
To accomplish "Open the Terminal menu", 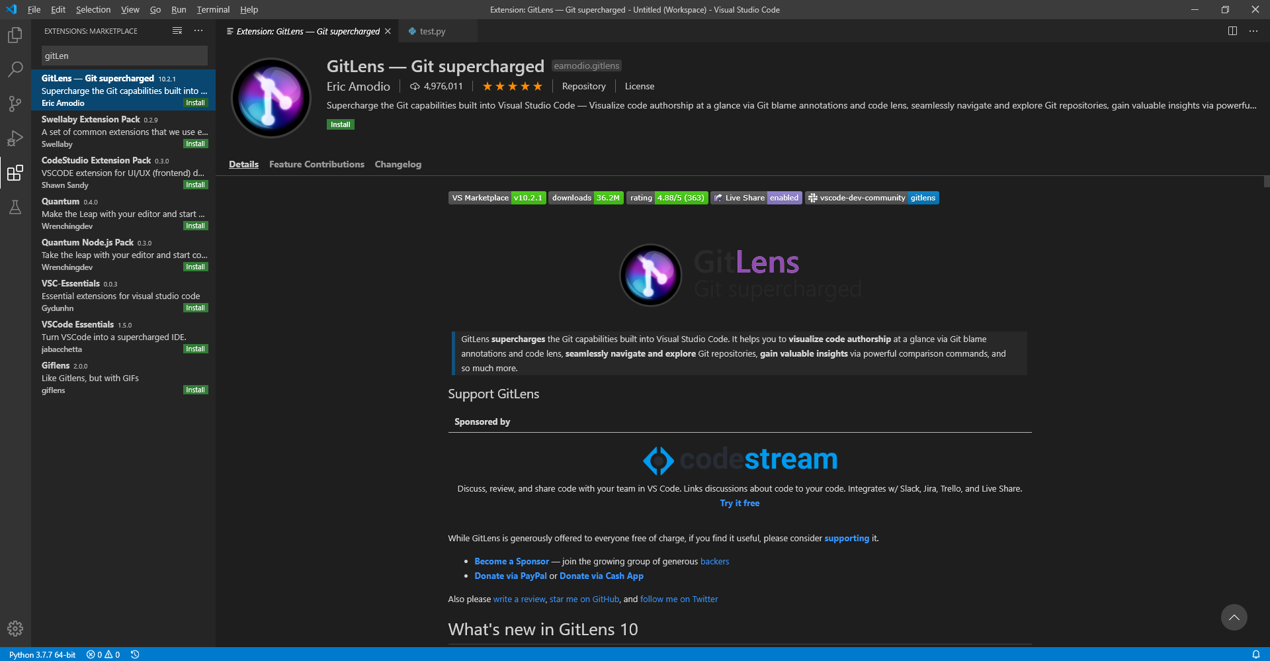I will [x=213, y=9].
